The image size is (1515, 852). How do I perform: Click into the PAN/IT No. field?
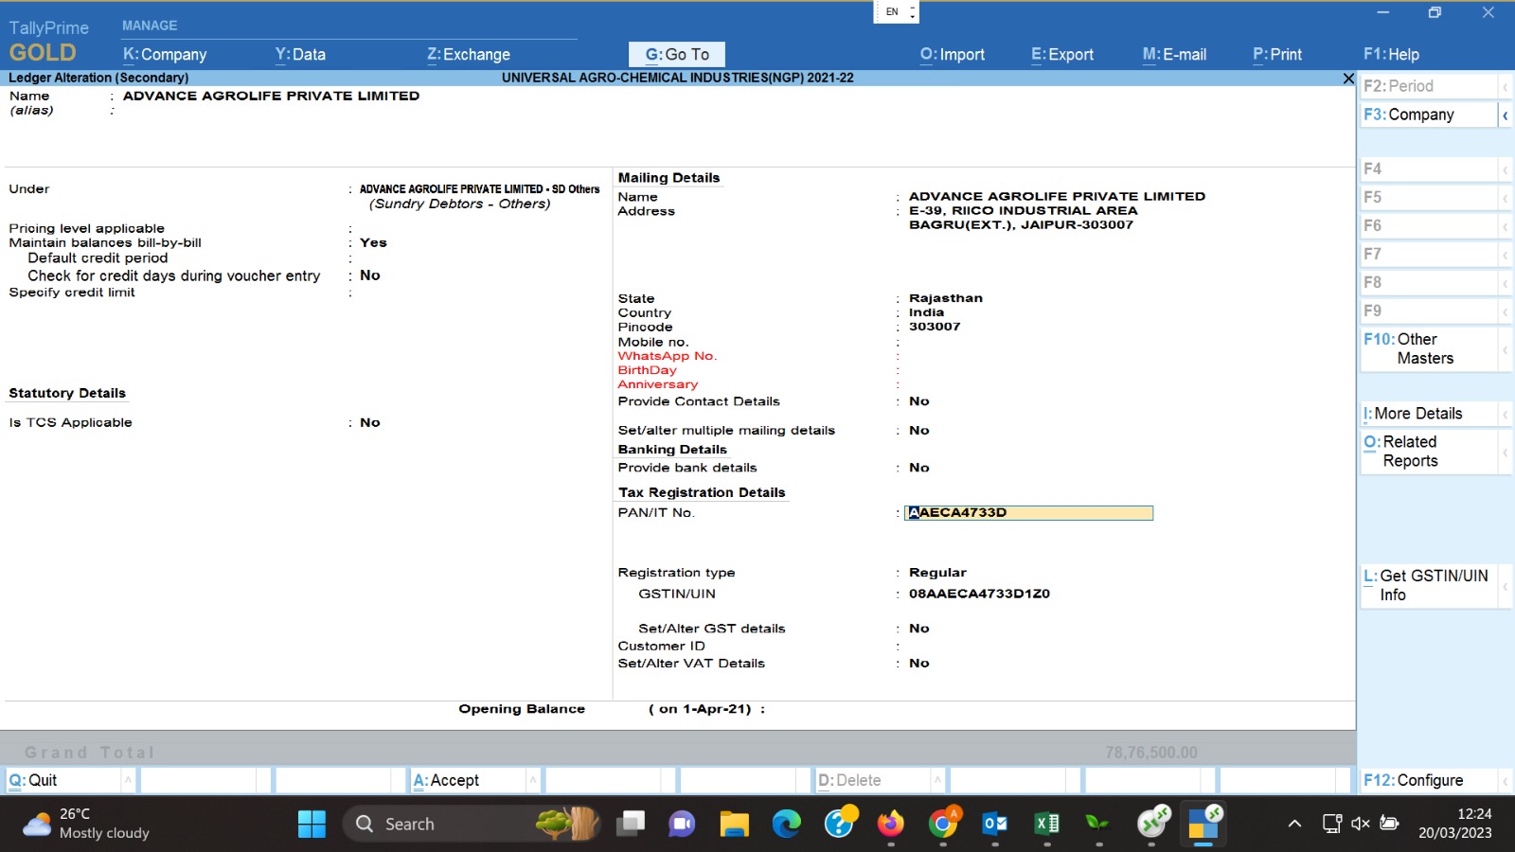coord(1028,513)
